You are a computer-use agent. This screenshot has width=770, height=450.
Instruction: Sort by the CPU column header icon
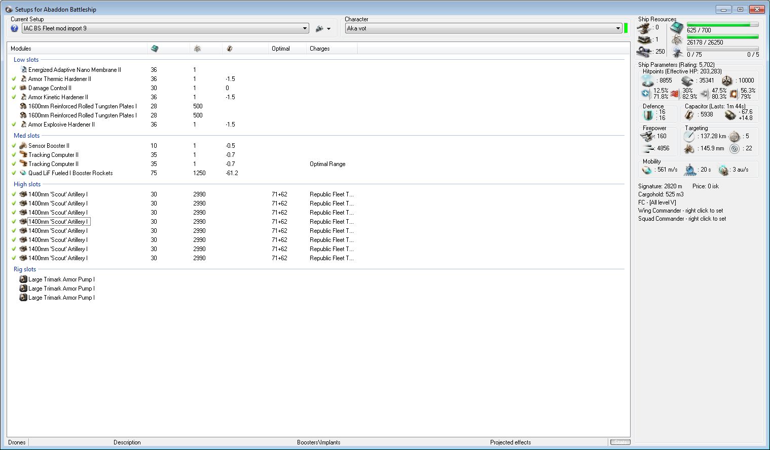click(155, 49)
